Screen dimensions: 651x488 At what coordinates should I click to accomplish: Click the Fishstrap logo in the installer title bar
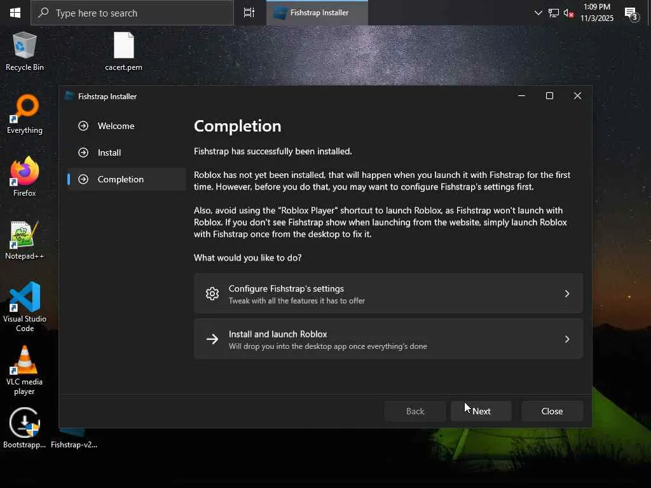[69, 97]
